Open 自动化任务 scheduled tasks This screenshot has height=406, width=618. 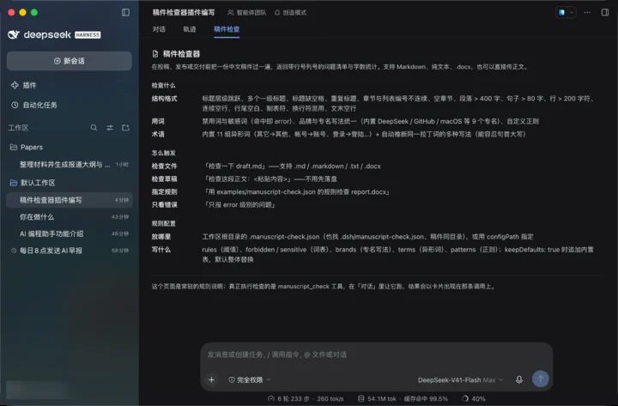click(x=33, y=106)
